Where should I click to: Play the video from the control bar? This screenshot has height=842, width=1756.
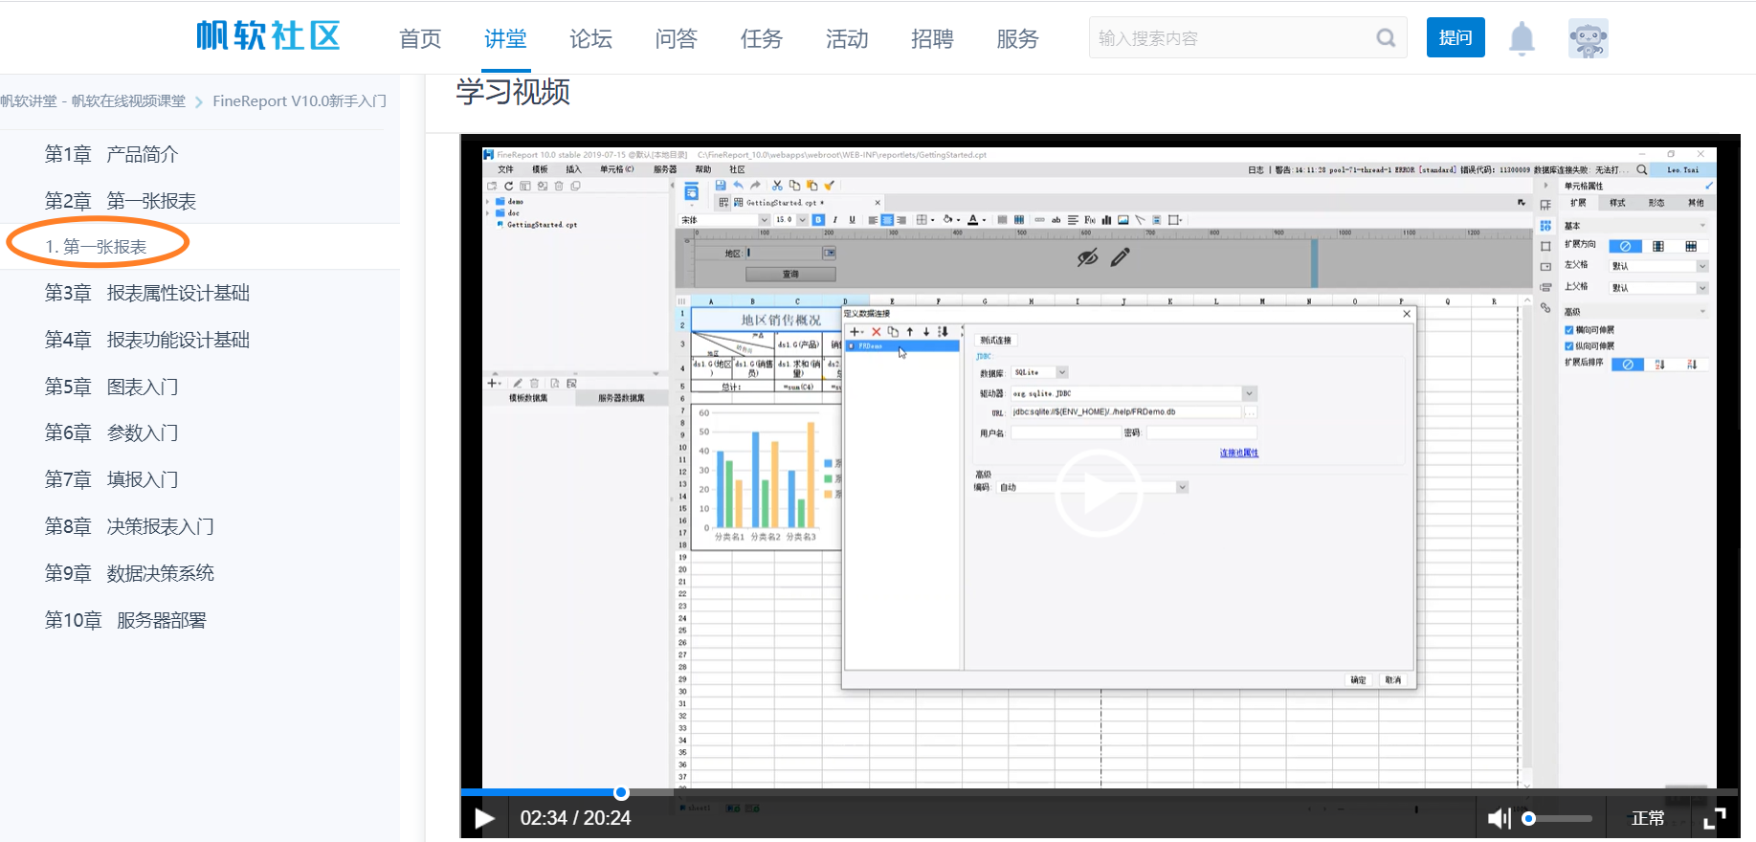pos(484,818)
